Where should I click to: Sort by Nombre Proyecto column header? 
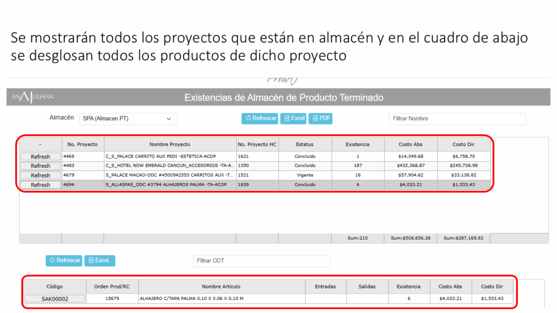click(170, 145)
